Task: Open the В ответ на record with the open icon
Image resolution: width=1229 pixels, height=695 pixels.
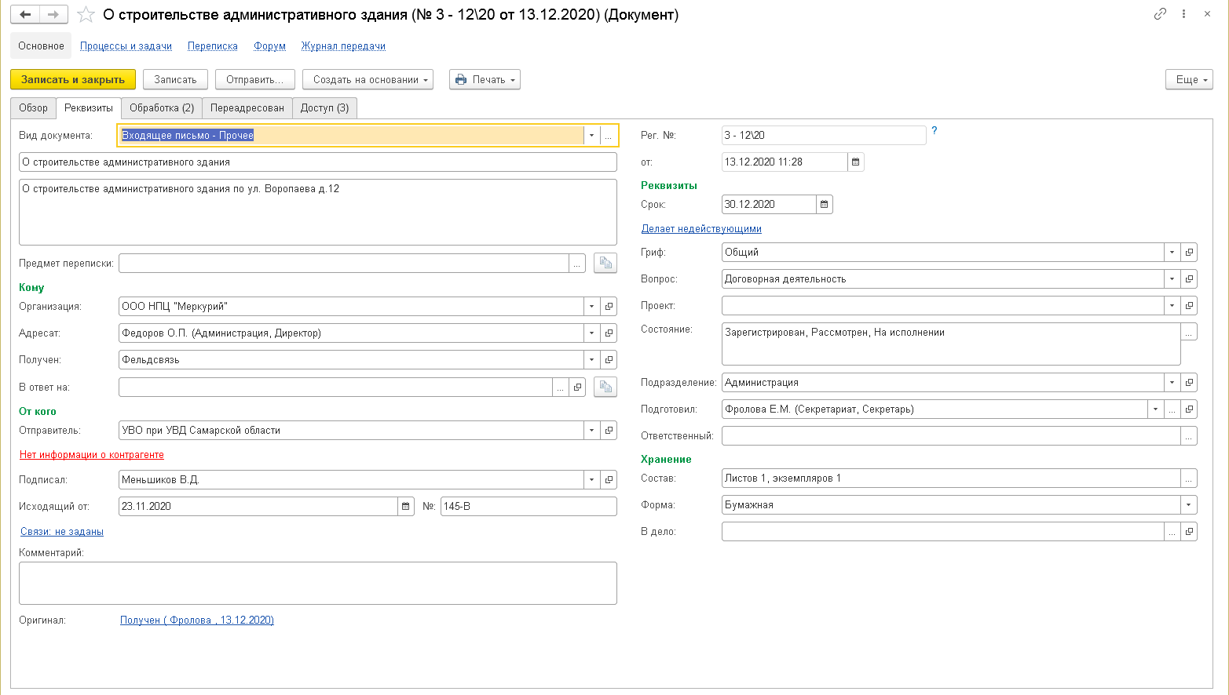Action: [578, 388]
